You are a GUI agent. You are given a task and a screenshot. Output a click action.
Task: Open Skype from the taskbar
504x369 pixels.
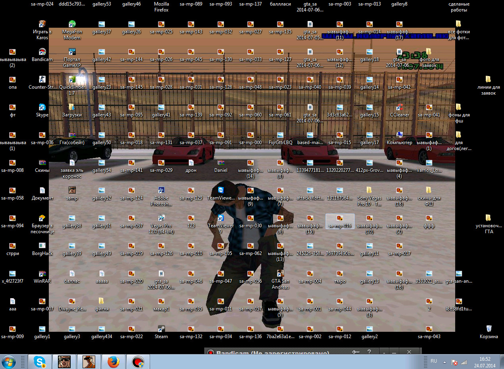point(39,361)
